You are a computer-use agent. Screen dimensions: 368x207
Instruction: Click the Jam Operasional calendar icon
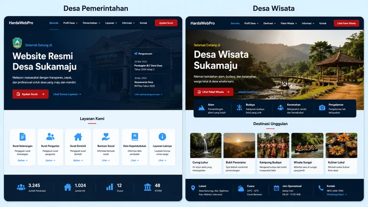[x=276, y=188]
